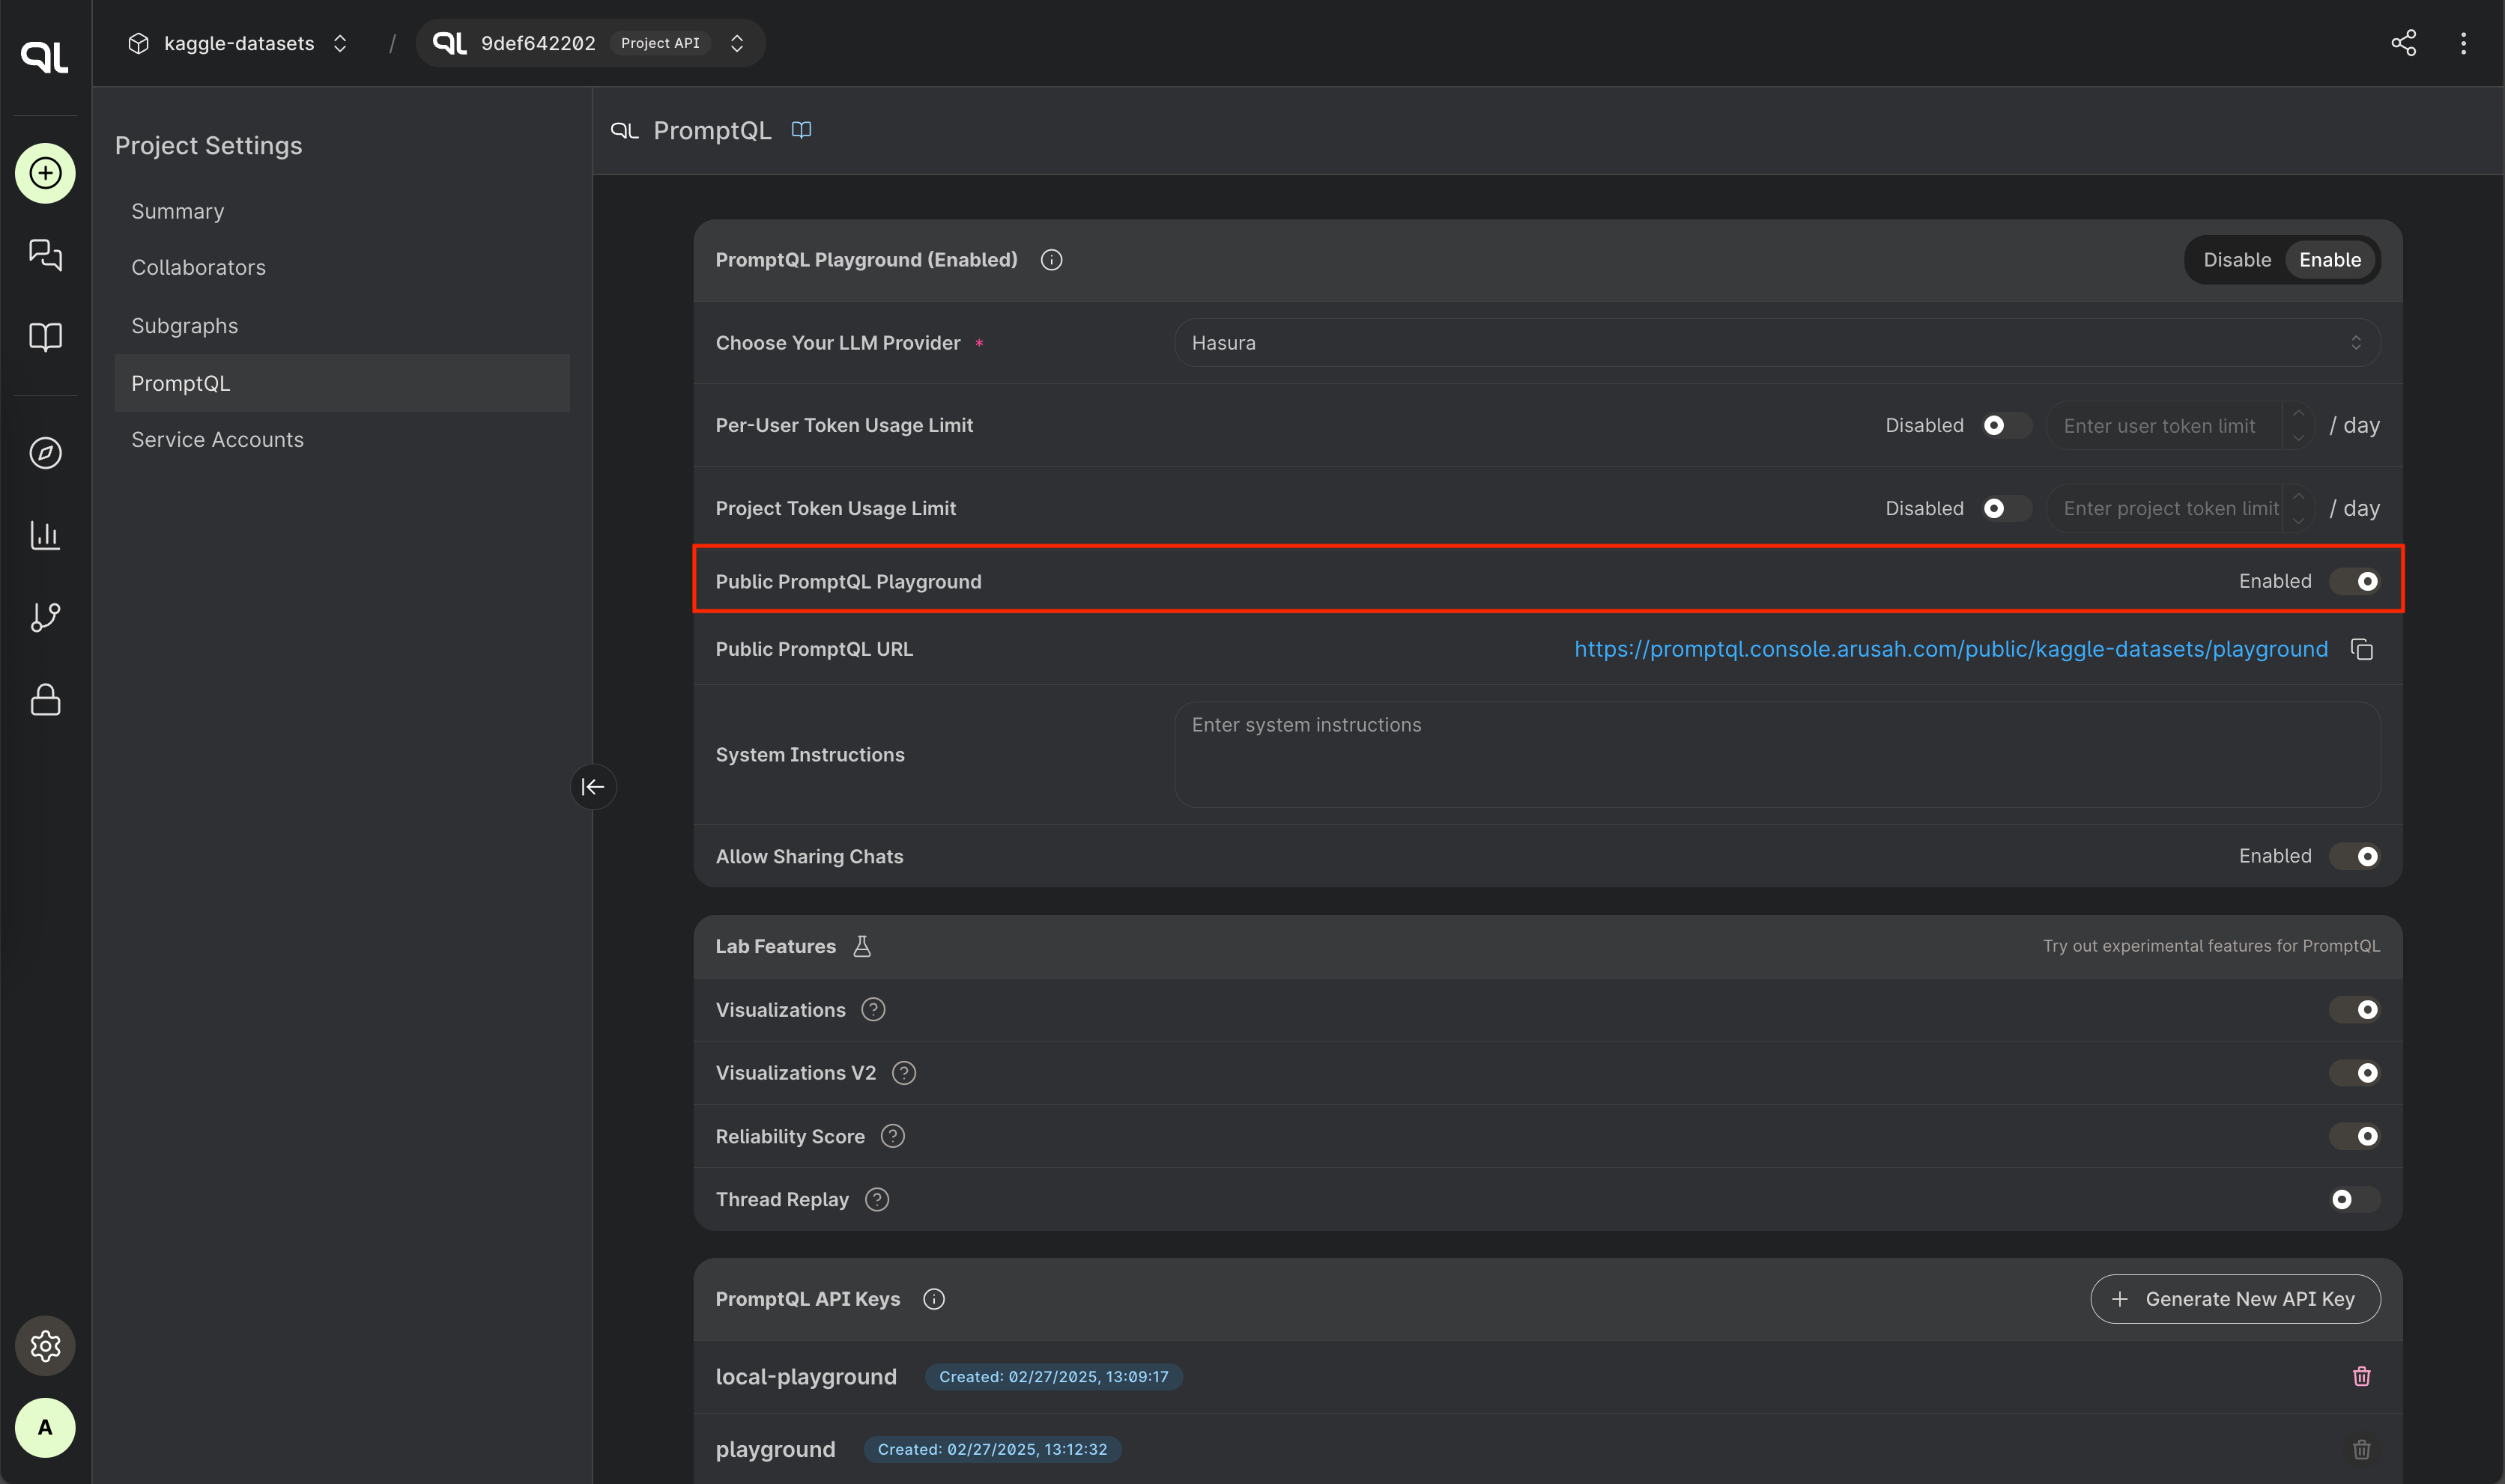Open the three-dot more options menu
Screen dimensions: 2505x1484
point(2463,43)
